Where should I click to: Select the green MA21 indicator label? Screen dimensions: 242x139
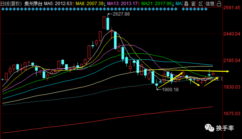point(155,3)
